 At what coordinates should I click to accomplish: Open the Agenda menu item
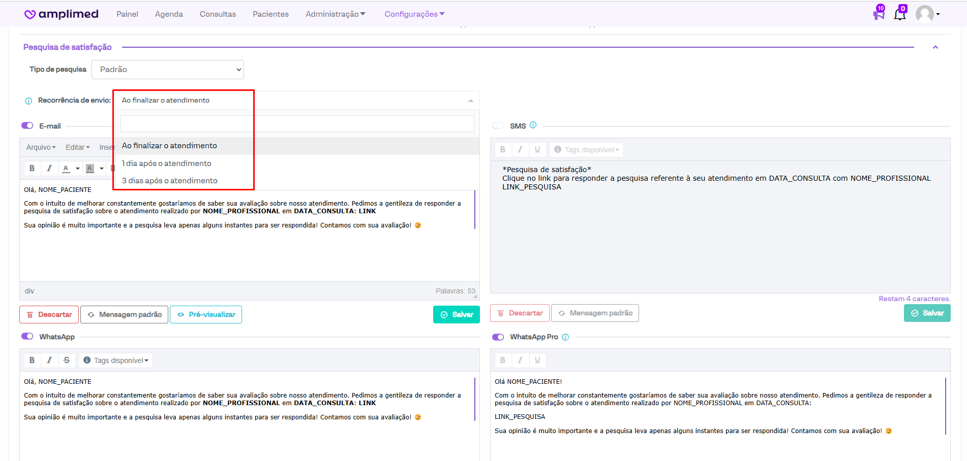pyautogui.click(x=169, y=14)
